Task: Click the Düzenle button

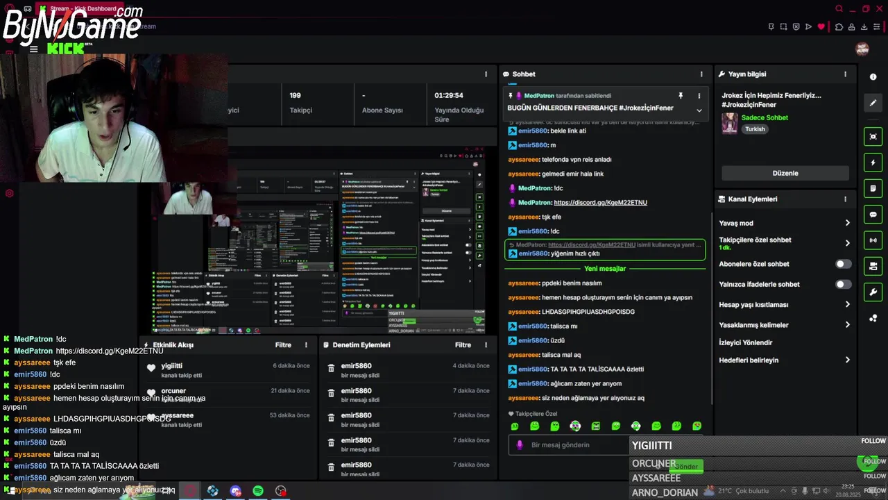Action: pos(785,173)
